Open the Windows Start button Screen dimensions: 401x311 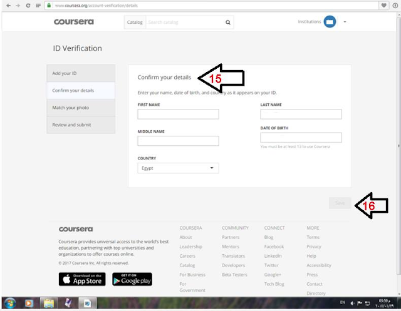coord(10,303)
